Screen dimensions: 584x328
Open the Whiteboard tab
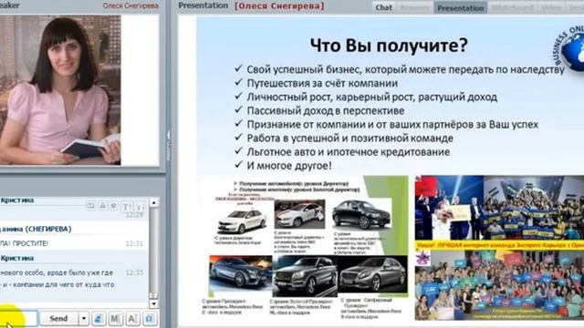coord(513,8)
